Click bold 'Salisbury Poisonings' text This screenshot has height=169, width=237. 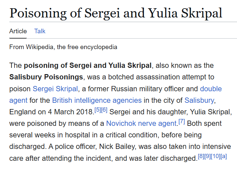pos(46,77)
